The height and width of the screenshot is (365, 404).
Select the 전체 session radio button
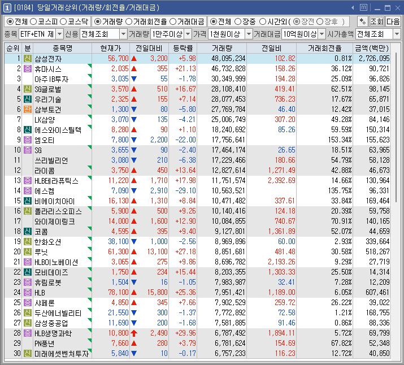pos(213,21)
